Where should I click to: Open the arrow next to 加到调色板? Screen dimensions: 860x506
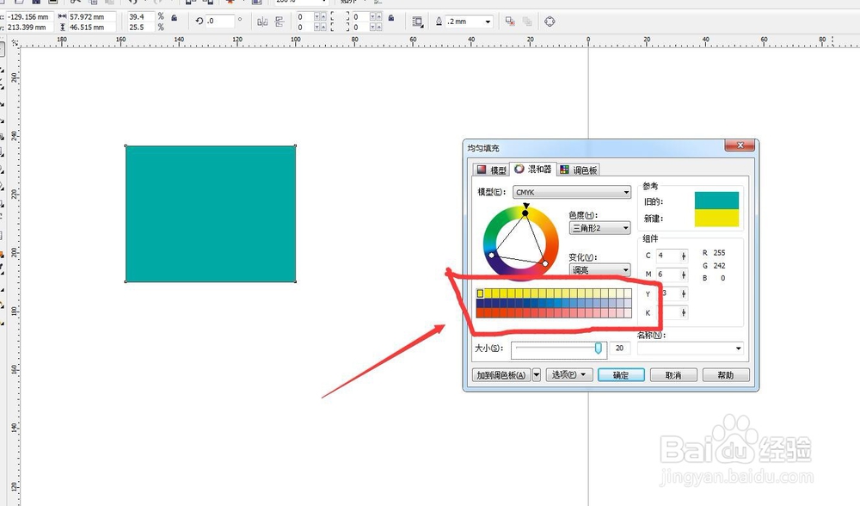[x=537, y=375]
